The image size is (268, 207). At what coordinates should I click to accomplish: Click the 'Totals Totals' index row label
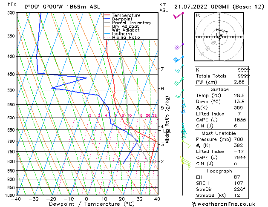click(211, 76)
